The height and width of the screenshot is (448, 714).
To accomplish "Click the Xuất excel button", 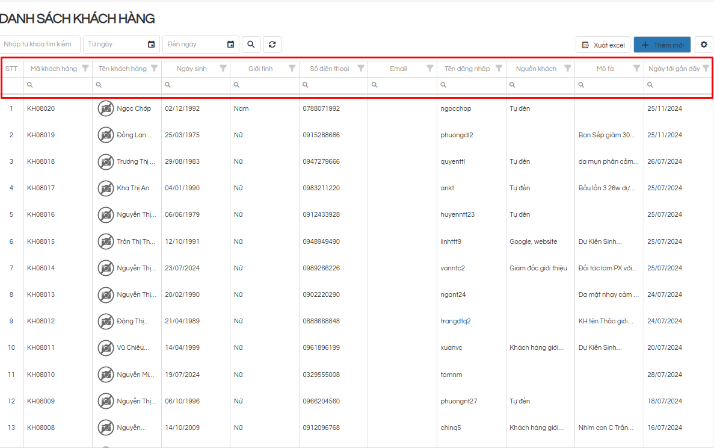I will pos(603,45).
